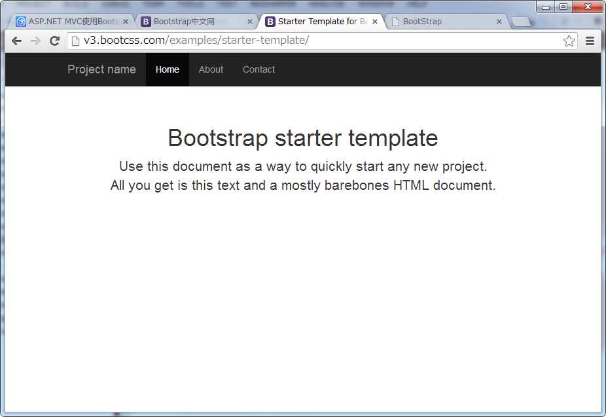Open the Home navbar item

[168, 69]
